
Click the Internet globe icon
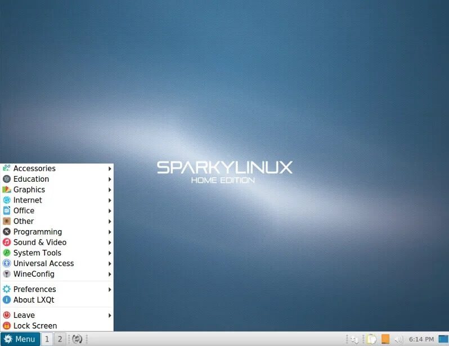tap(7, 200)
